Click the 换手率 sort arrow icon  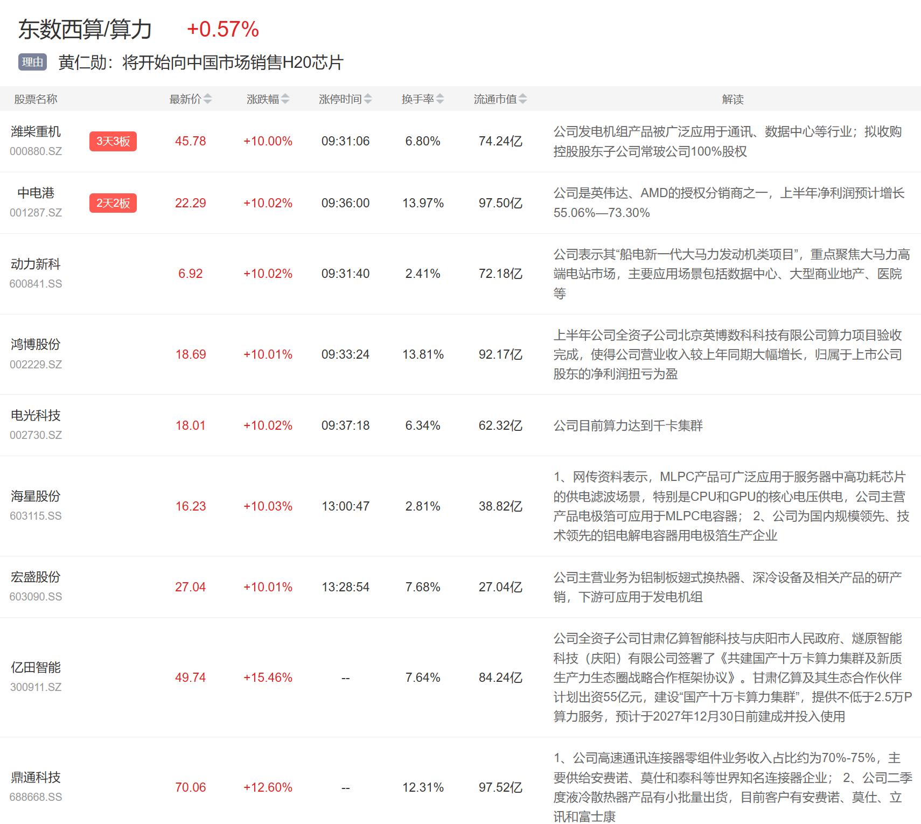(440, 99)
